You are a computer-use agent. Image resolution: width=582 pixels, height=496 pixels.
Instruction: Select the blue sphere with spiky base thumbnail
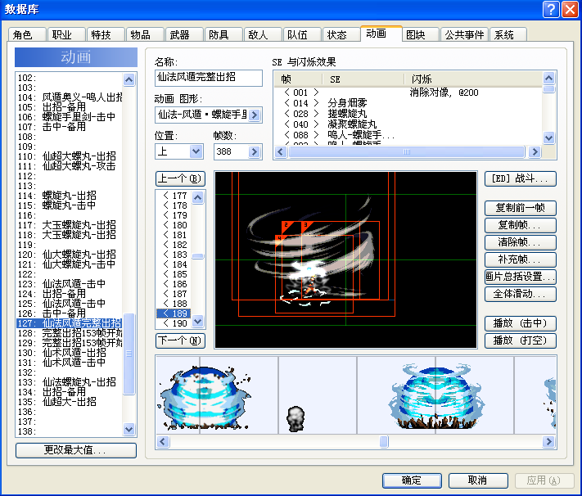click(x=435, y=395)
